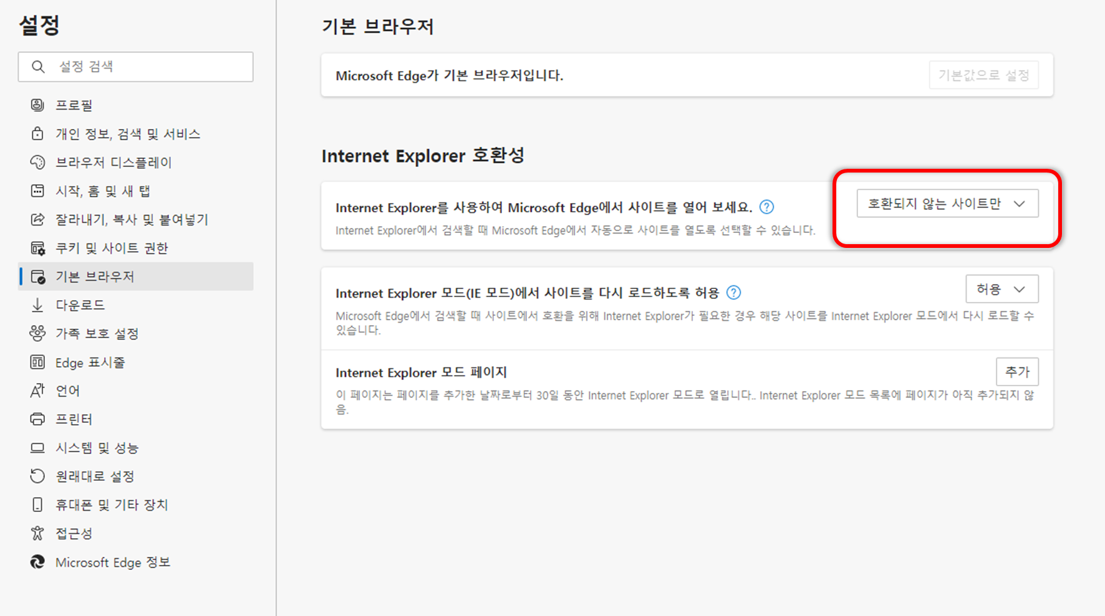Image resolution: width=1105 pixels, height=616 pixels.
Task: Open Edge 표시줄 settings
Action: coord(136,362)
